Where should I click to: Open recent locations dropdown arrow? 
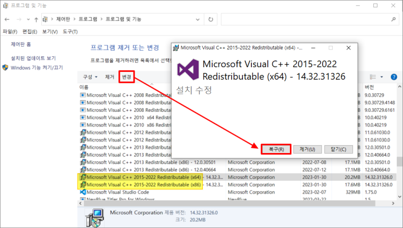tap(28, 19)
